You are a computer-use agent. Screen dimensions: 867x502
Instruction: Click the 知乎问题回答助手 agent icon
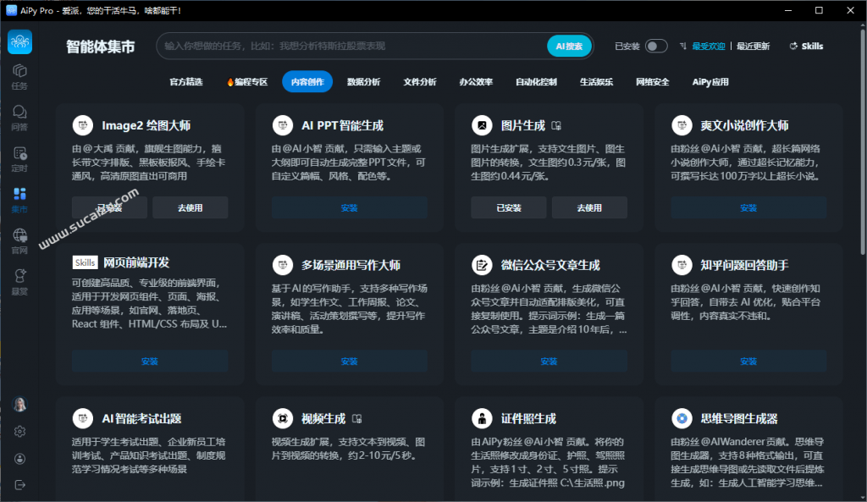click(682, 265)
